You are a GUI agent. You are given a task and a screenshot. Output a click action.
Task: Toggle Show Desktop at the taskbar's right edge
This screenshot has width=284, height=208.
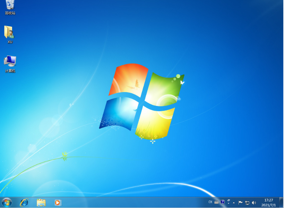(x=282, y=202)
